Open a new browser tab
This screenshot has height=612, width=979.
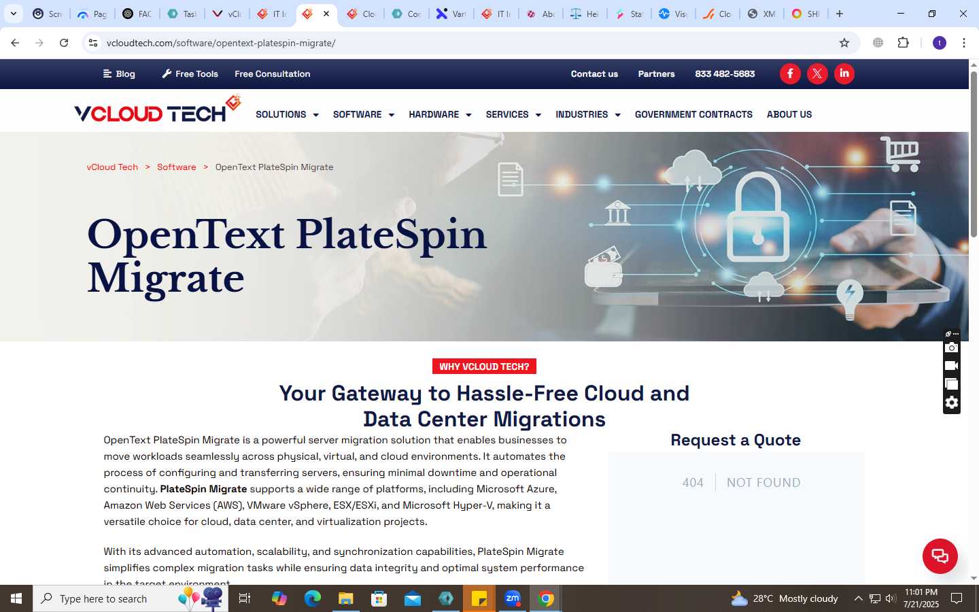pos(840,14)
